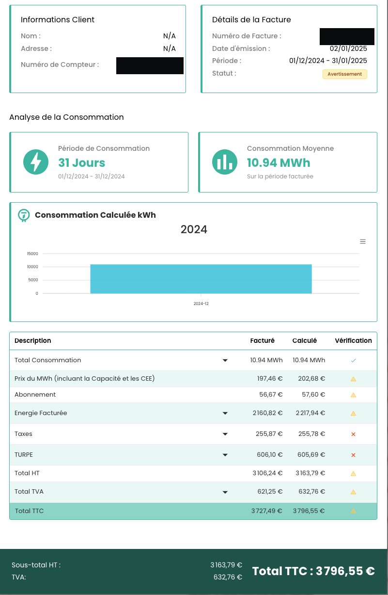Click the calculated Taxes amount 255,78 €
388x595 pixels.
point(312,434)
